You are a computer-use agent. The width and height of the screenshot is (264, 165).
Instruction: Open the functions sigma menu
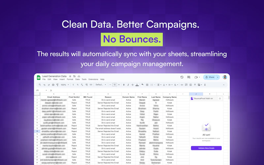pos(205,85)
